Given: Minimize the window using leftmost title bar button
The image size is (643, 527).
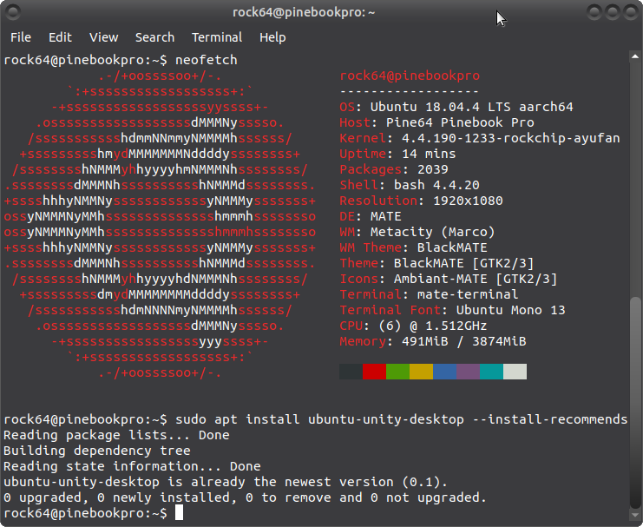Looking at the screenshot, I should [594, 11].
